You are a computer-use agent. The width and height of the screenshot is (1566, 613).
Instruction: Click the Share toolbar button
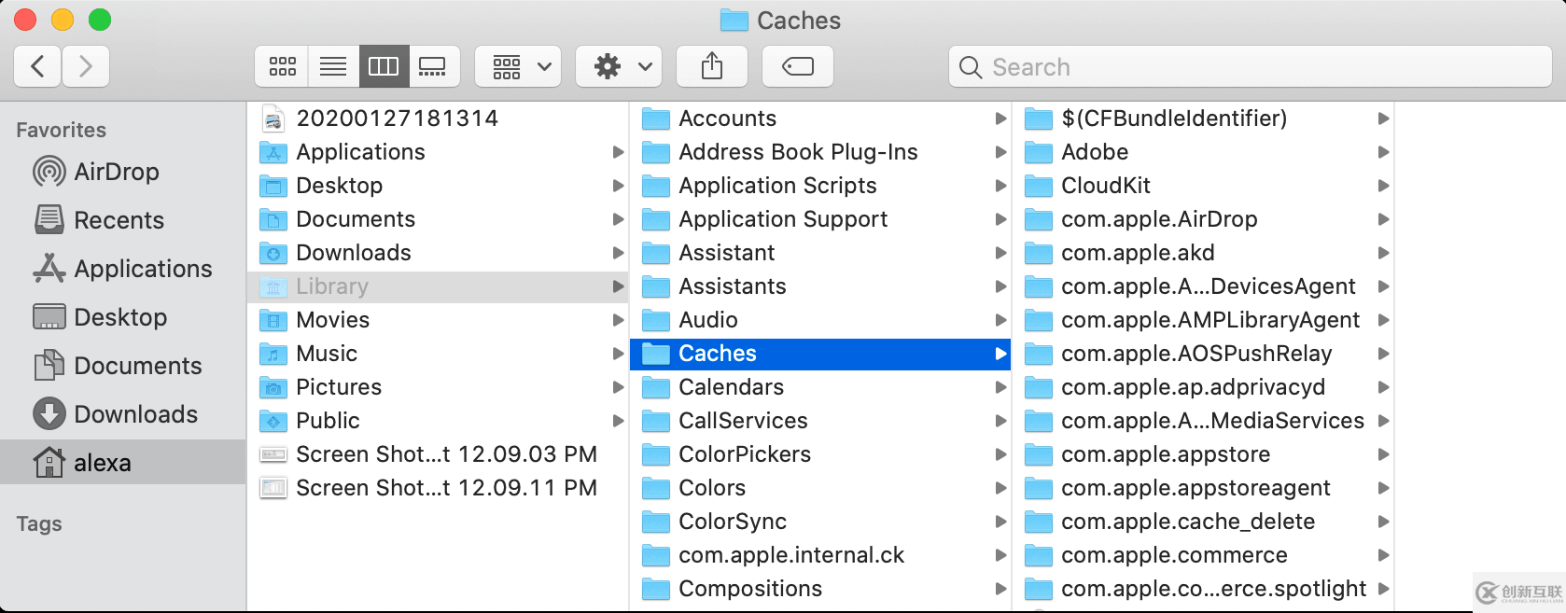(x=712, y=66)
